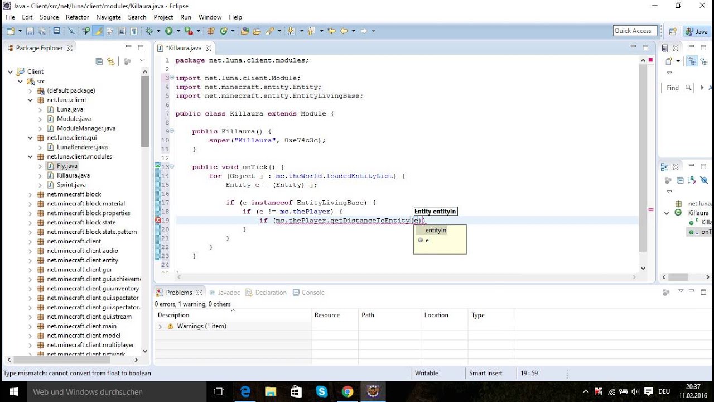The image size is (714, 402).
Task: Go to Last Edit Location icon
Action: point(331,31)
